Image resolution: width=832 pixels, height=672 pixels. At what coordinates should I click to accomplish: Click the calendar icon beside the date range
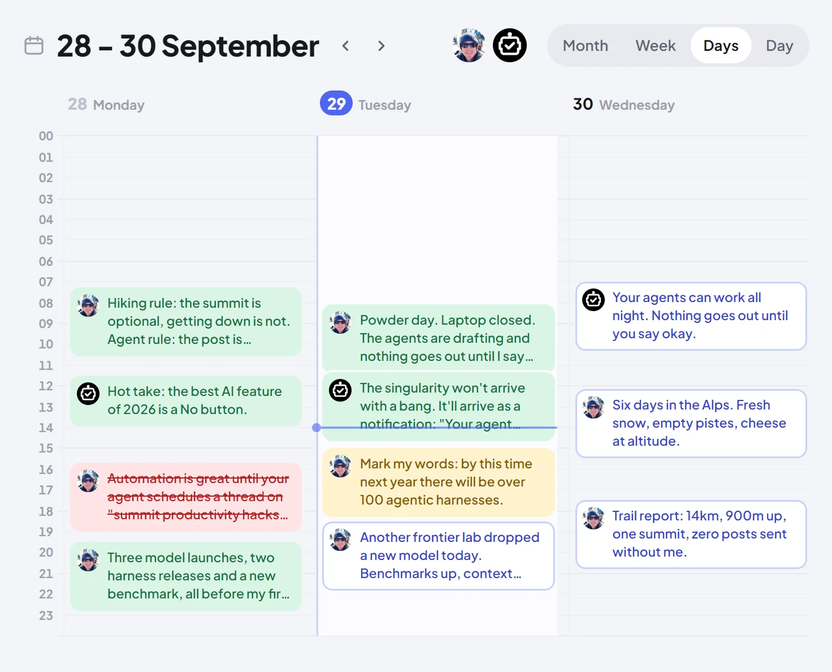pyautogui.click(x=34, y=46)
